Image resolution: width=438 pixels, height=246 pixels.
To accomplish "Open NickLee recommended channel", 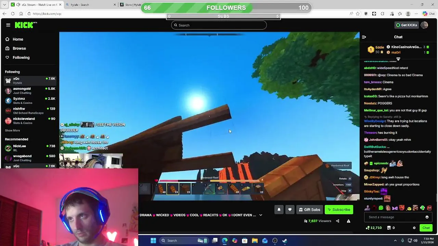I will point(30,148).
